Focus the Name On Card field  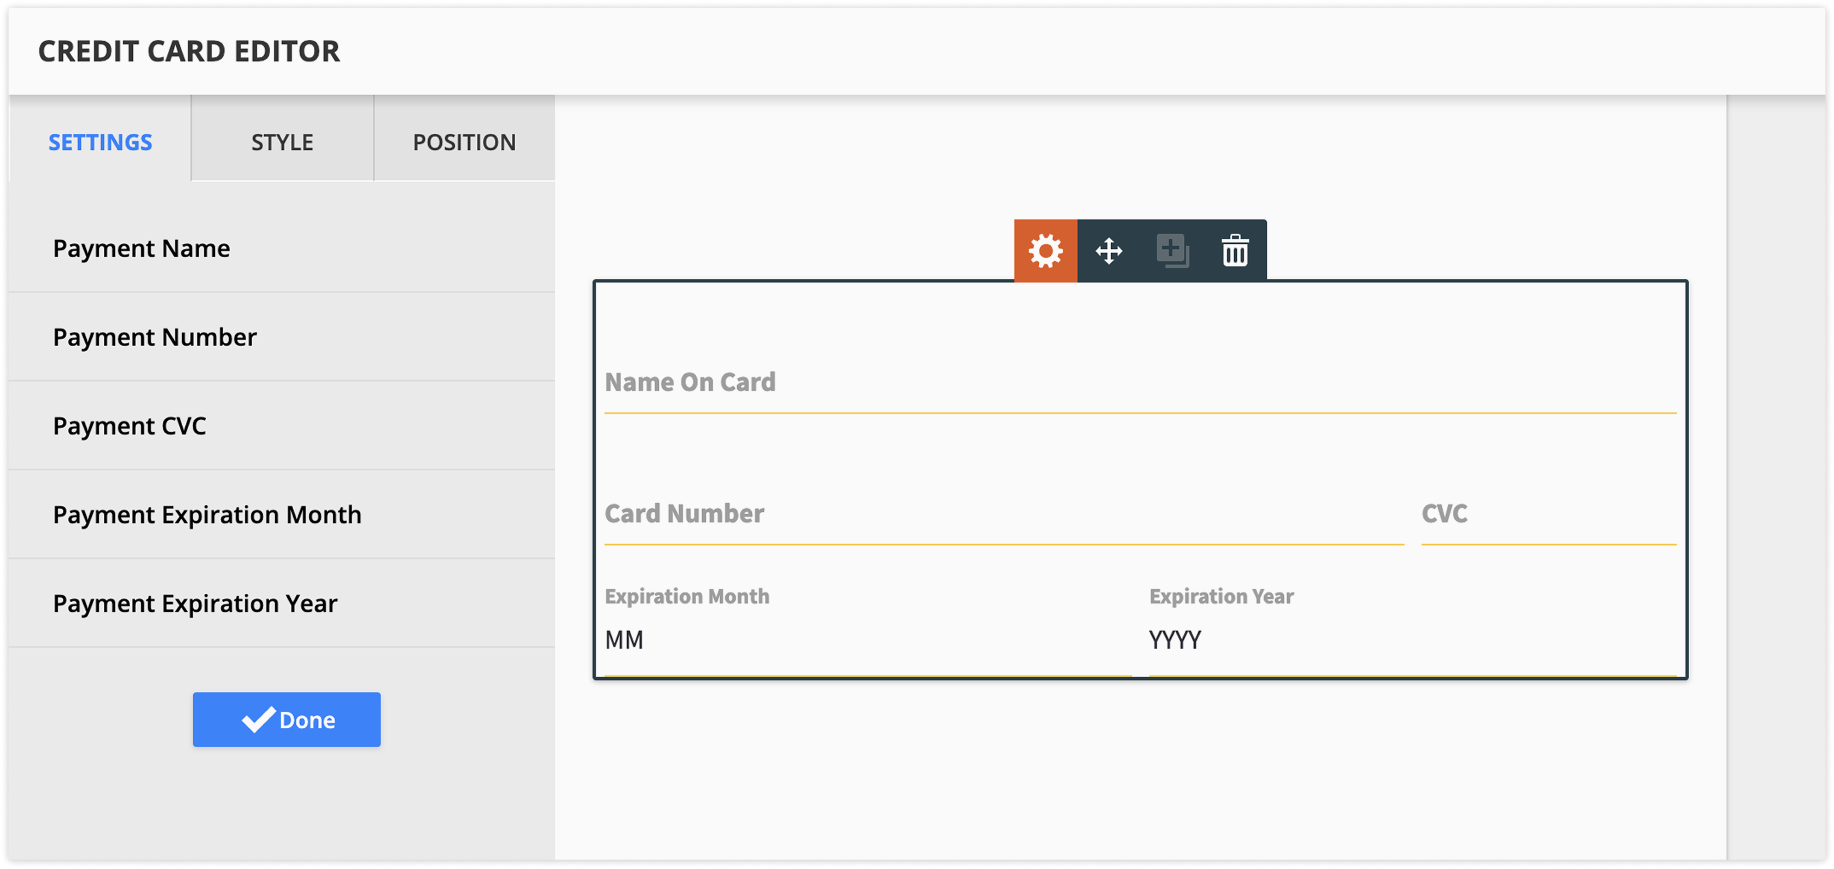pyautogui.click(x=1139, y=383)
